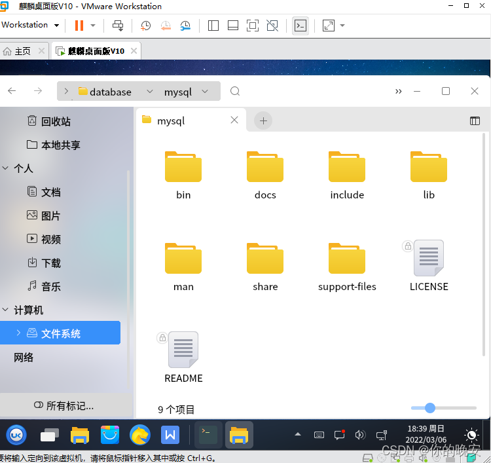Toggle the VMware library sidebar
Viewport: 491px width, 463px height.
tap(213, 26)
